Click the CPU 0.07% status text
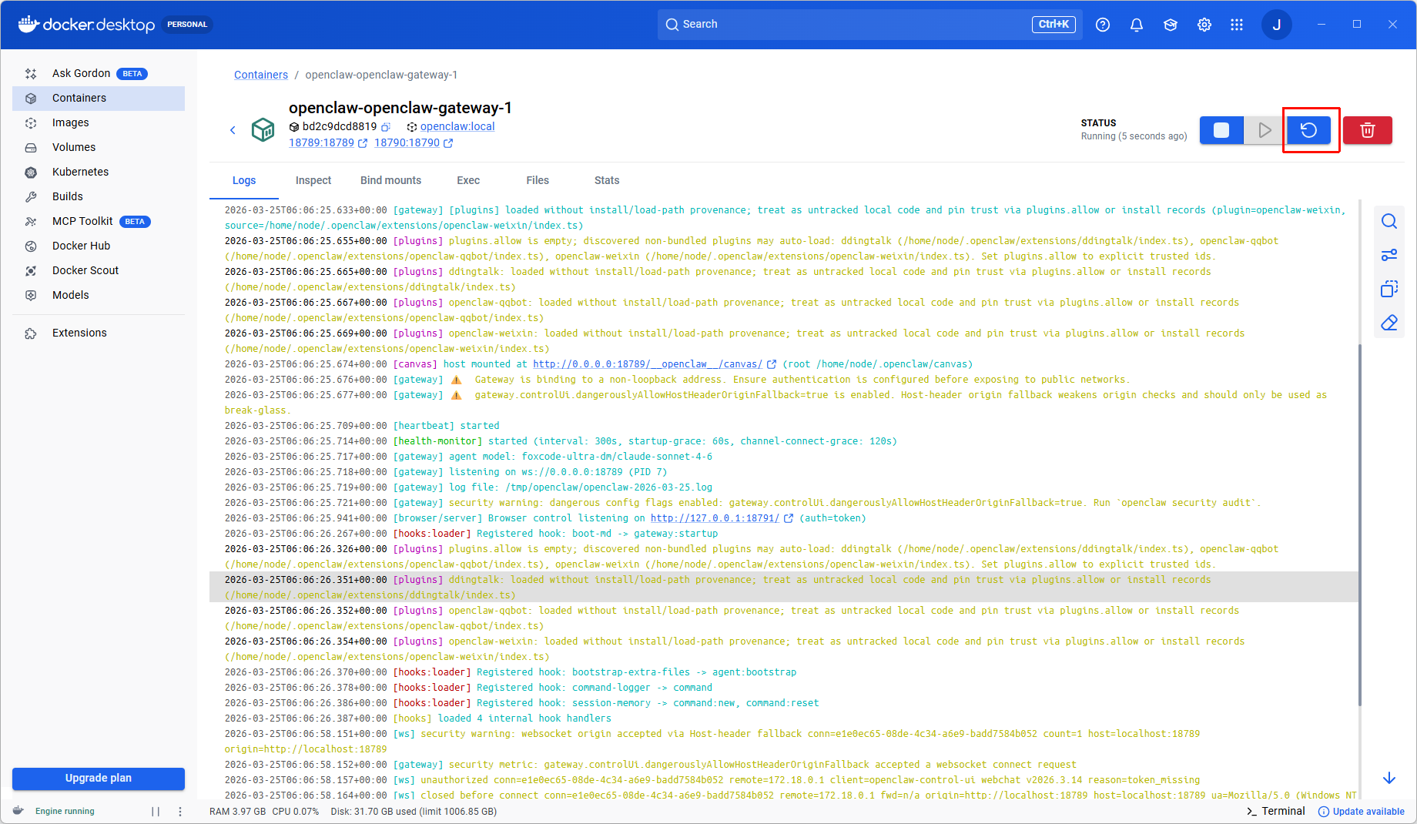 (296, 812)
